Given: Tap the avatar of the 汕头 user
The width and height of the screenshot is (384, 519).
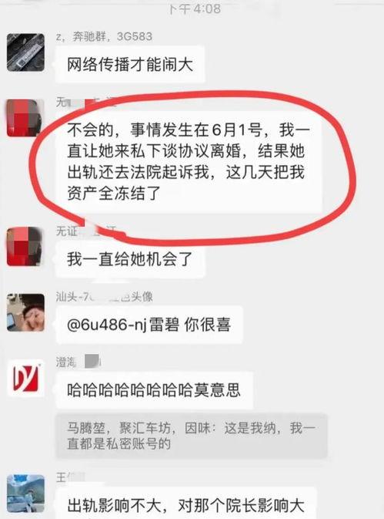Looking at the screenshot, I should pos(25,312).
